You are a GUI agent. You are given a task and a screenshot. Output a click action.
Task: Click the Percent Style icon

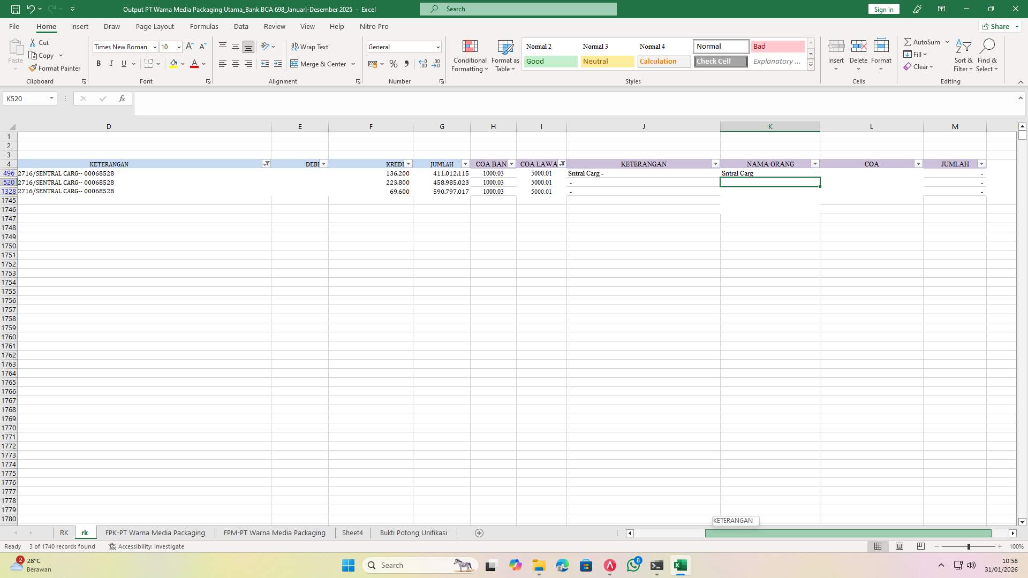click(394, 64)
